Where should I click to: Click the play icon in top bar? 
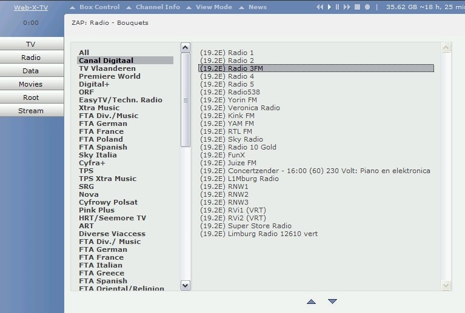(x=329, y=7)
